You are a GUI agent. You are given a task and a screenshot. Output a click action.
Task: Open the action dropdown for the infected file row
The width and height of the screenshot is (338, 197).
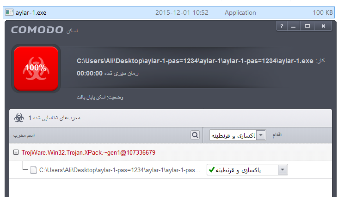click(x=283, y=170)
